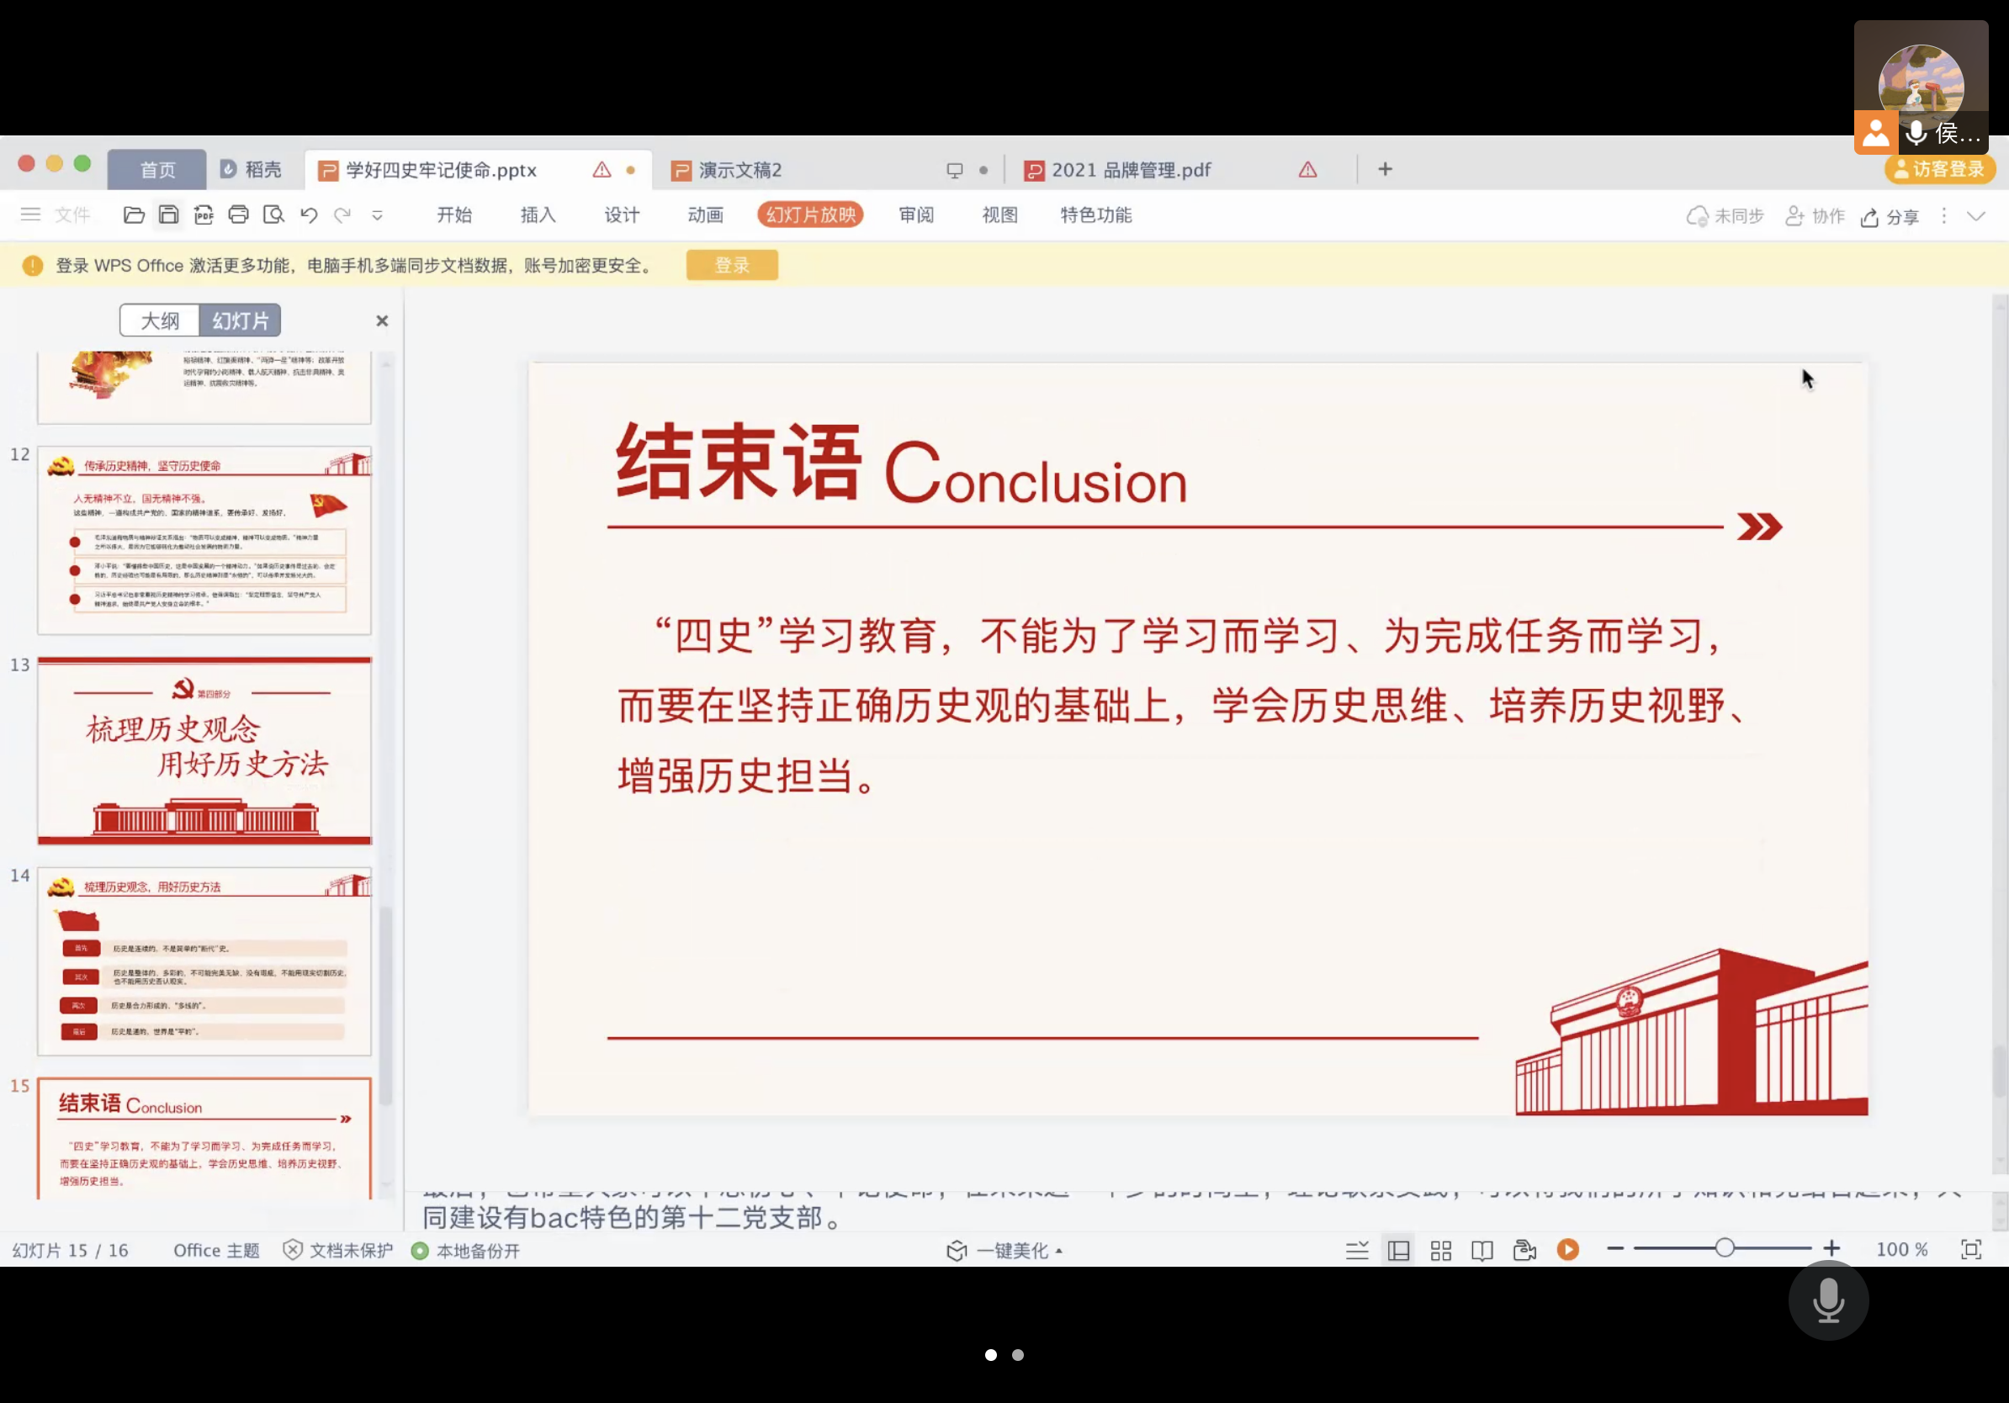Toggle notes pane icon in status bar
This screenshot has width=2009, height=1403.
point(1357,1251)
